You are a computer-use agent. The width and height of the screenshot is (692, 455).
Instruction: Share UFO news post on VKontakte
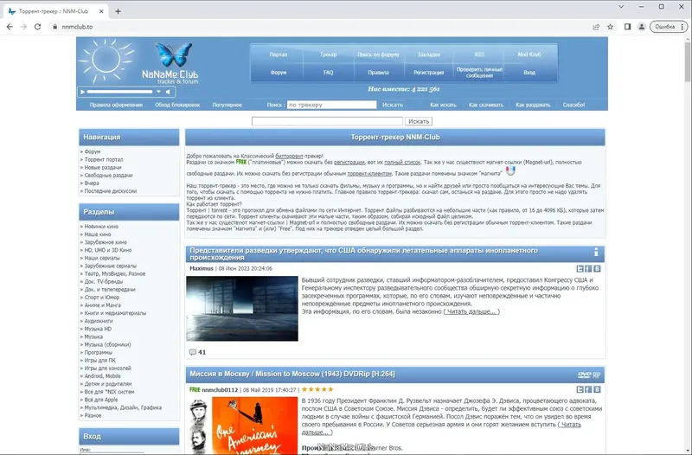pyautogui.click(x=597, y=269)
